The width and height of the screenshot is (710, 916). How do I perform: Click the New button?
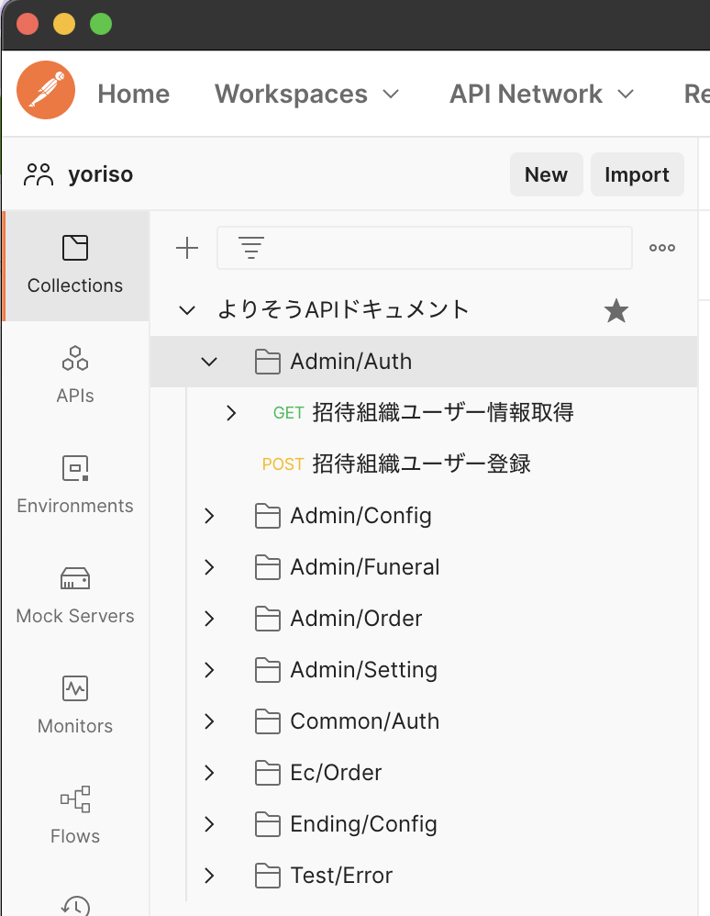(546, 174)
